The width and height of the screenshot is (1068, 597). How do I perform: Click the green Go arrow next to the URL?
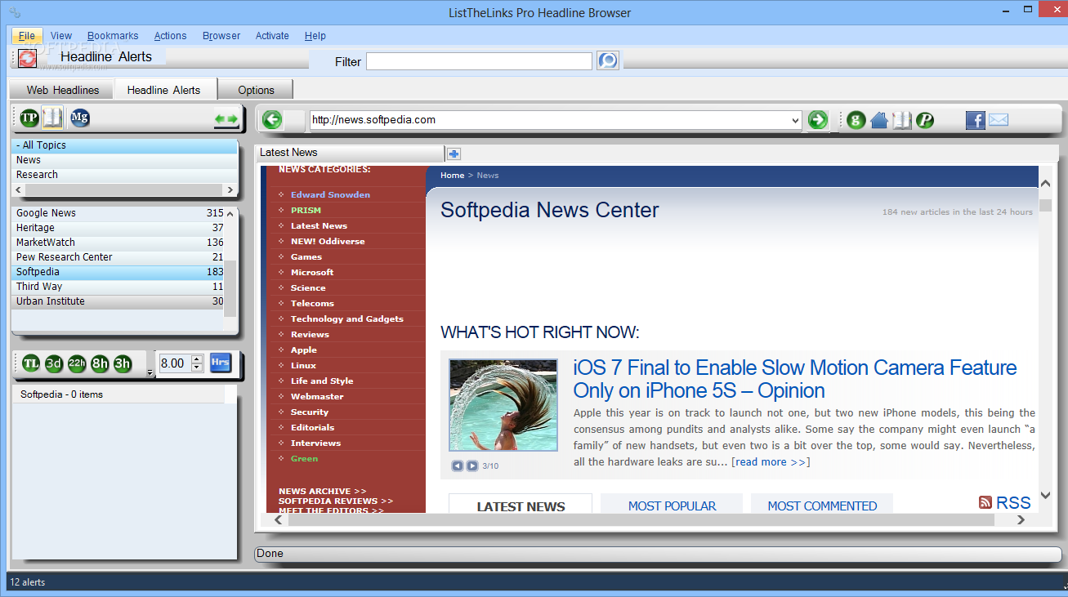[817, 120]
